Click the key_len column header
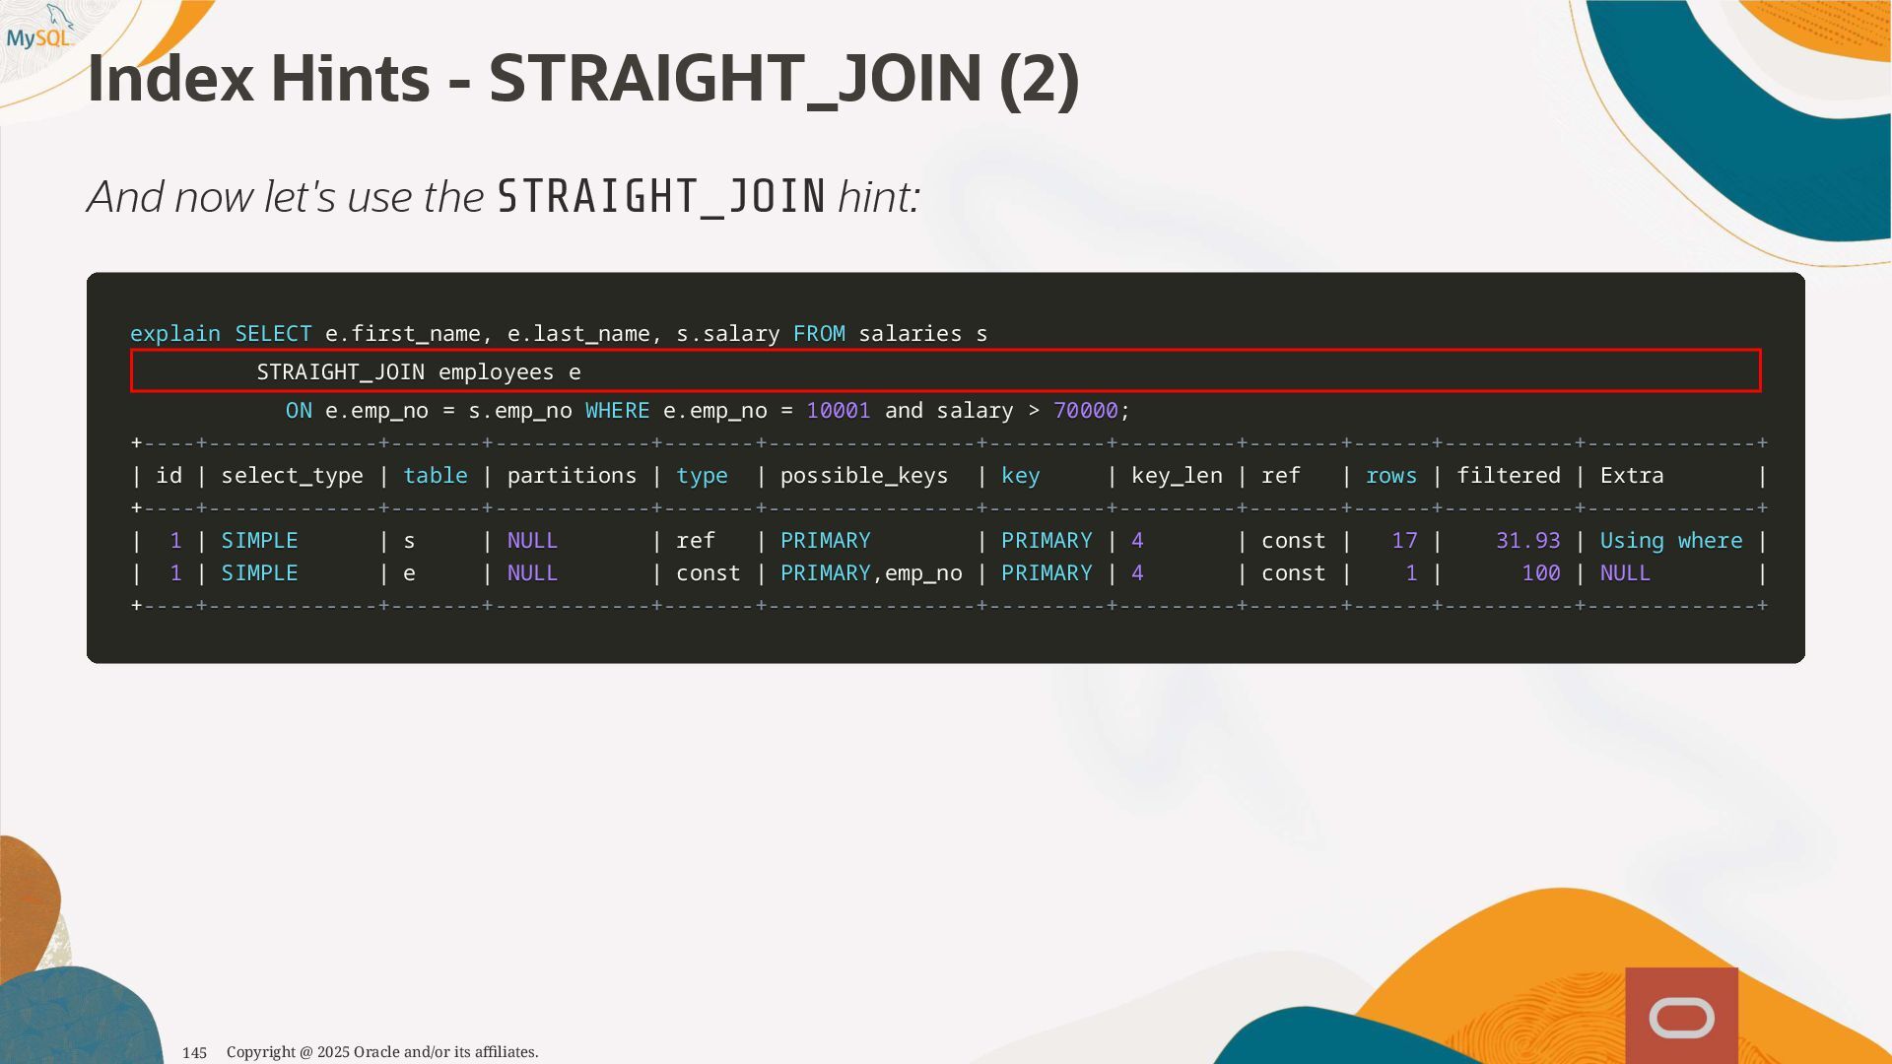Image resolution: width=1892 pixels, height=1064 pixels. (1176, 476)
